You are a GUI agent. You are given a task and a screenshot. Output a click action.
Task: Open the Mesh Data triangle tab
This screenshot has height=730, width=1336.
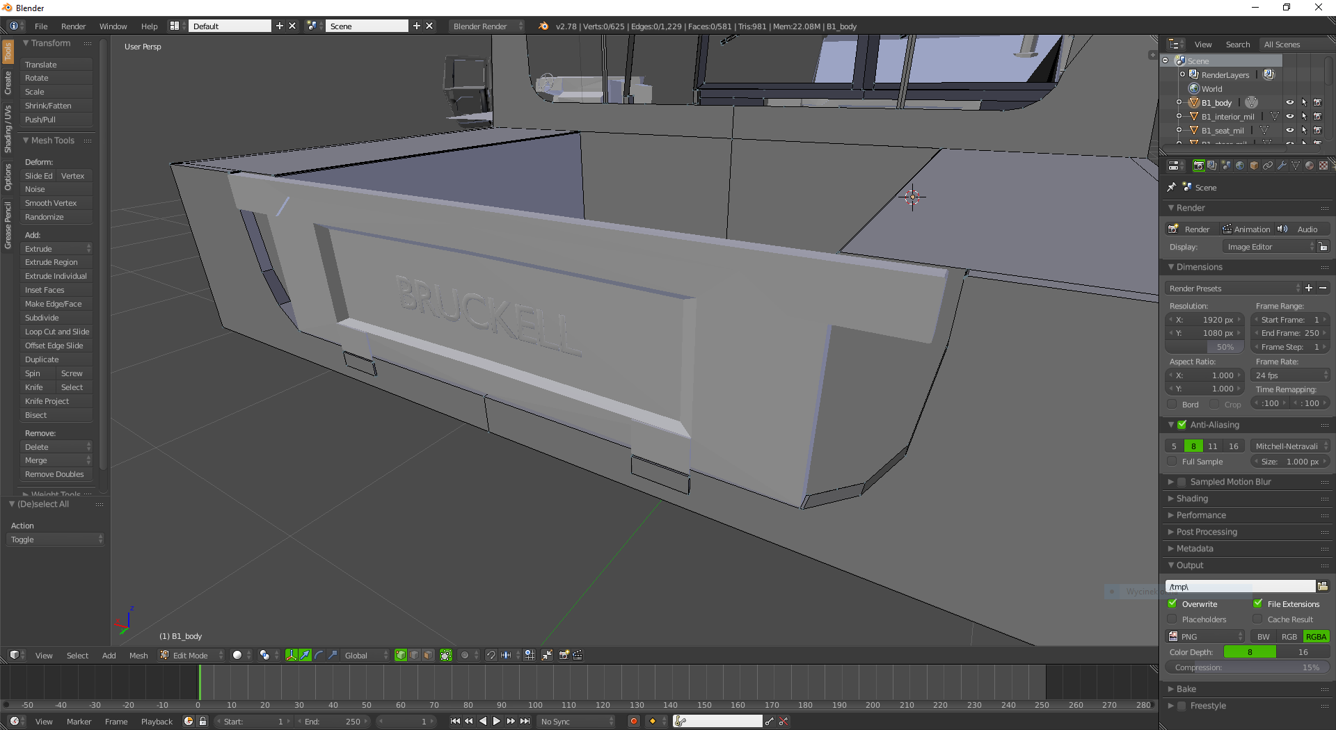coord(1296,165)
